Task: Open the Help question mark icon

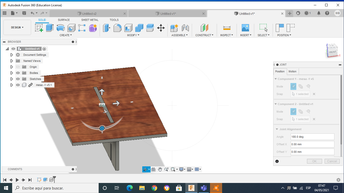Action: tap(327, 13)
